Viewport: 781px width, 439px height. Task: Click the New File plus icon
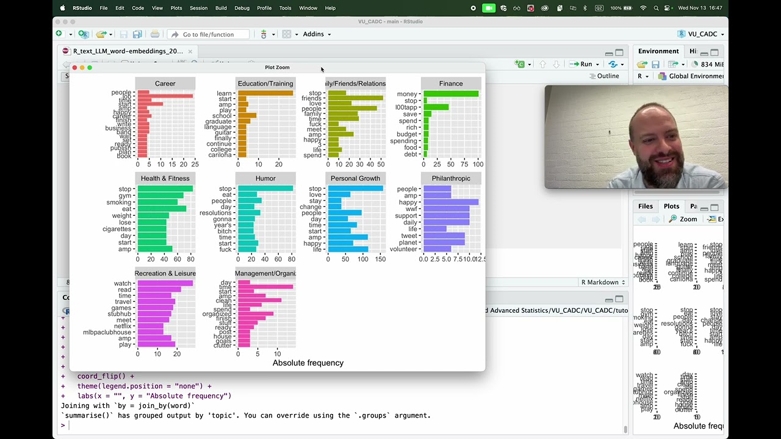[x=59, y=34]
